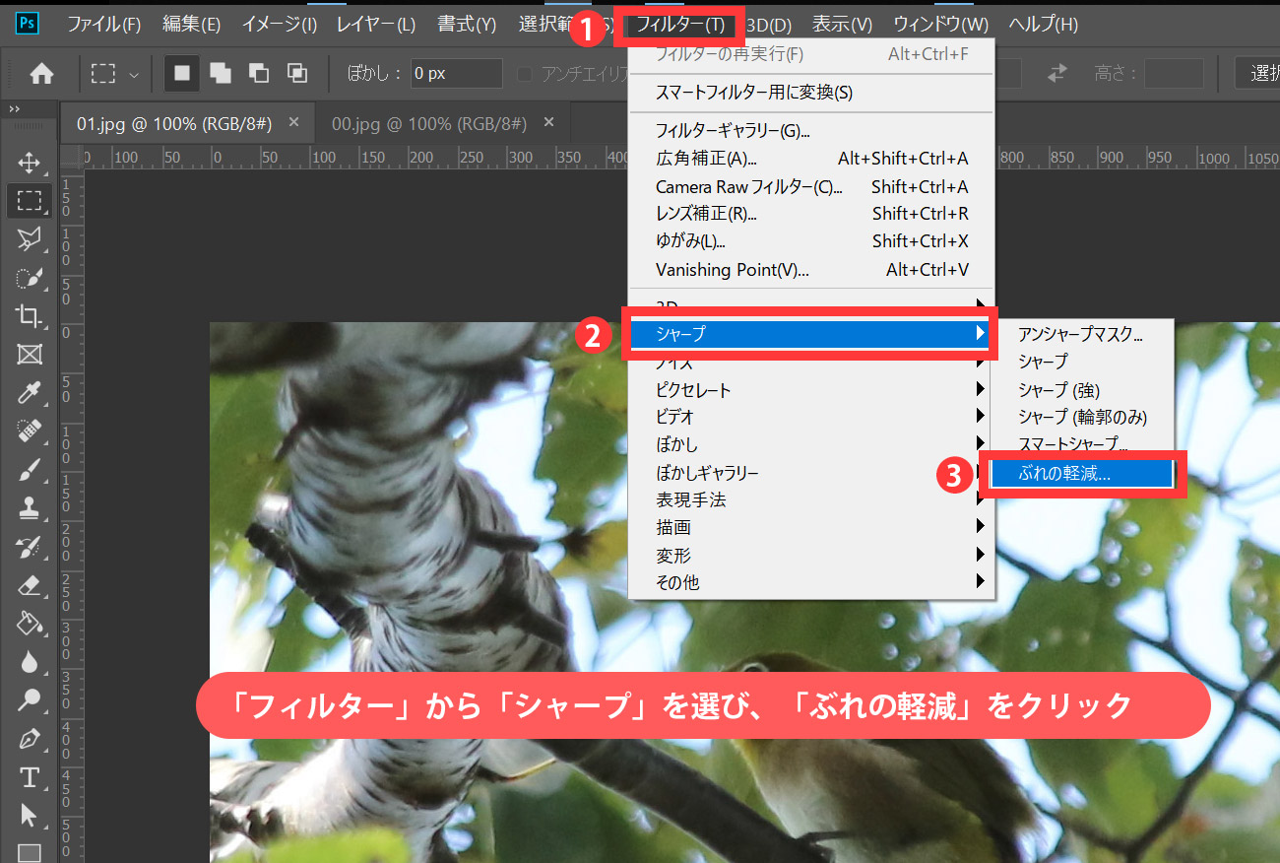The image size is (1280, 863).
Task: Expand the toolbar with the double-arrow icon
Action: click(x=14, y=108)
